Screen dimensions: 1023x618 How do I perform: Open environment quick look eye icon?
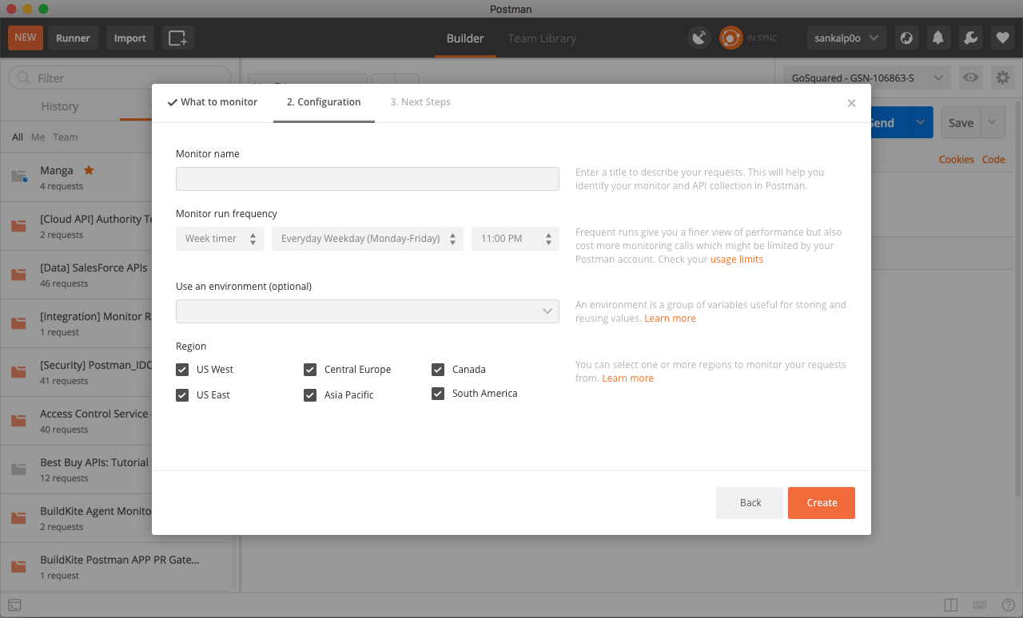[x=971, y=77]
